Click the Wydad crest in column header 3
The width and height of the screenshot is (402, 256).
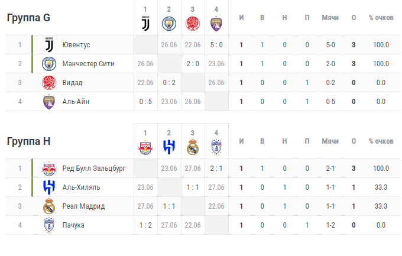point(193,24)
